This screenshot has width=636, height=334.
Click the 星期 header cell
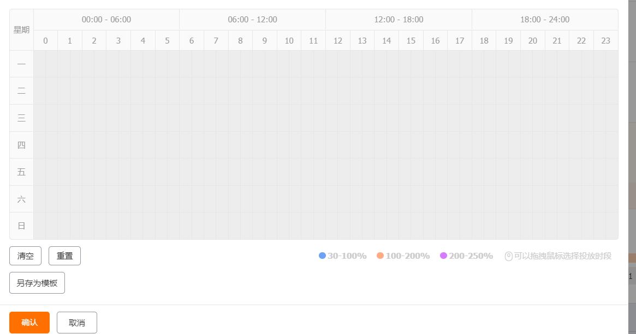coord(21,30)
